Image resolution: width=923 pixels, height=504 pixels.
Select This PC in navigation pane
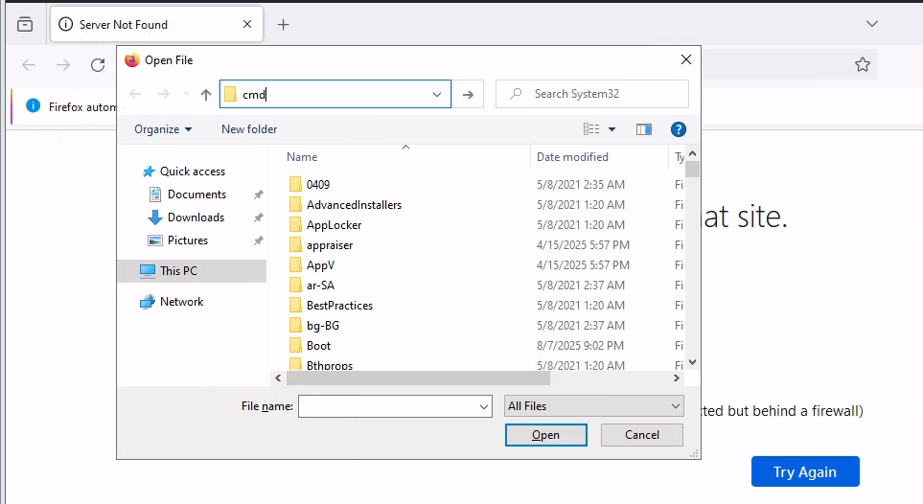point(178,271)
